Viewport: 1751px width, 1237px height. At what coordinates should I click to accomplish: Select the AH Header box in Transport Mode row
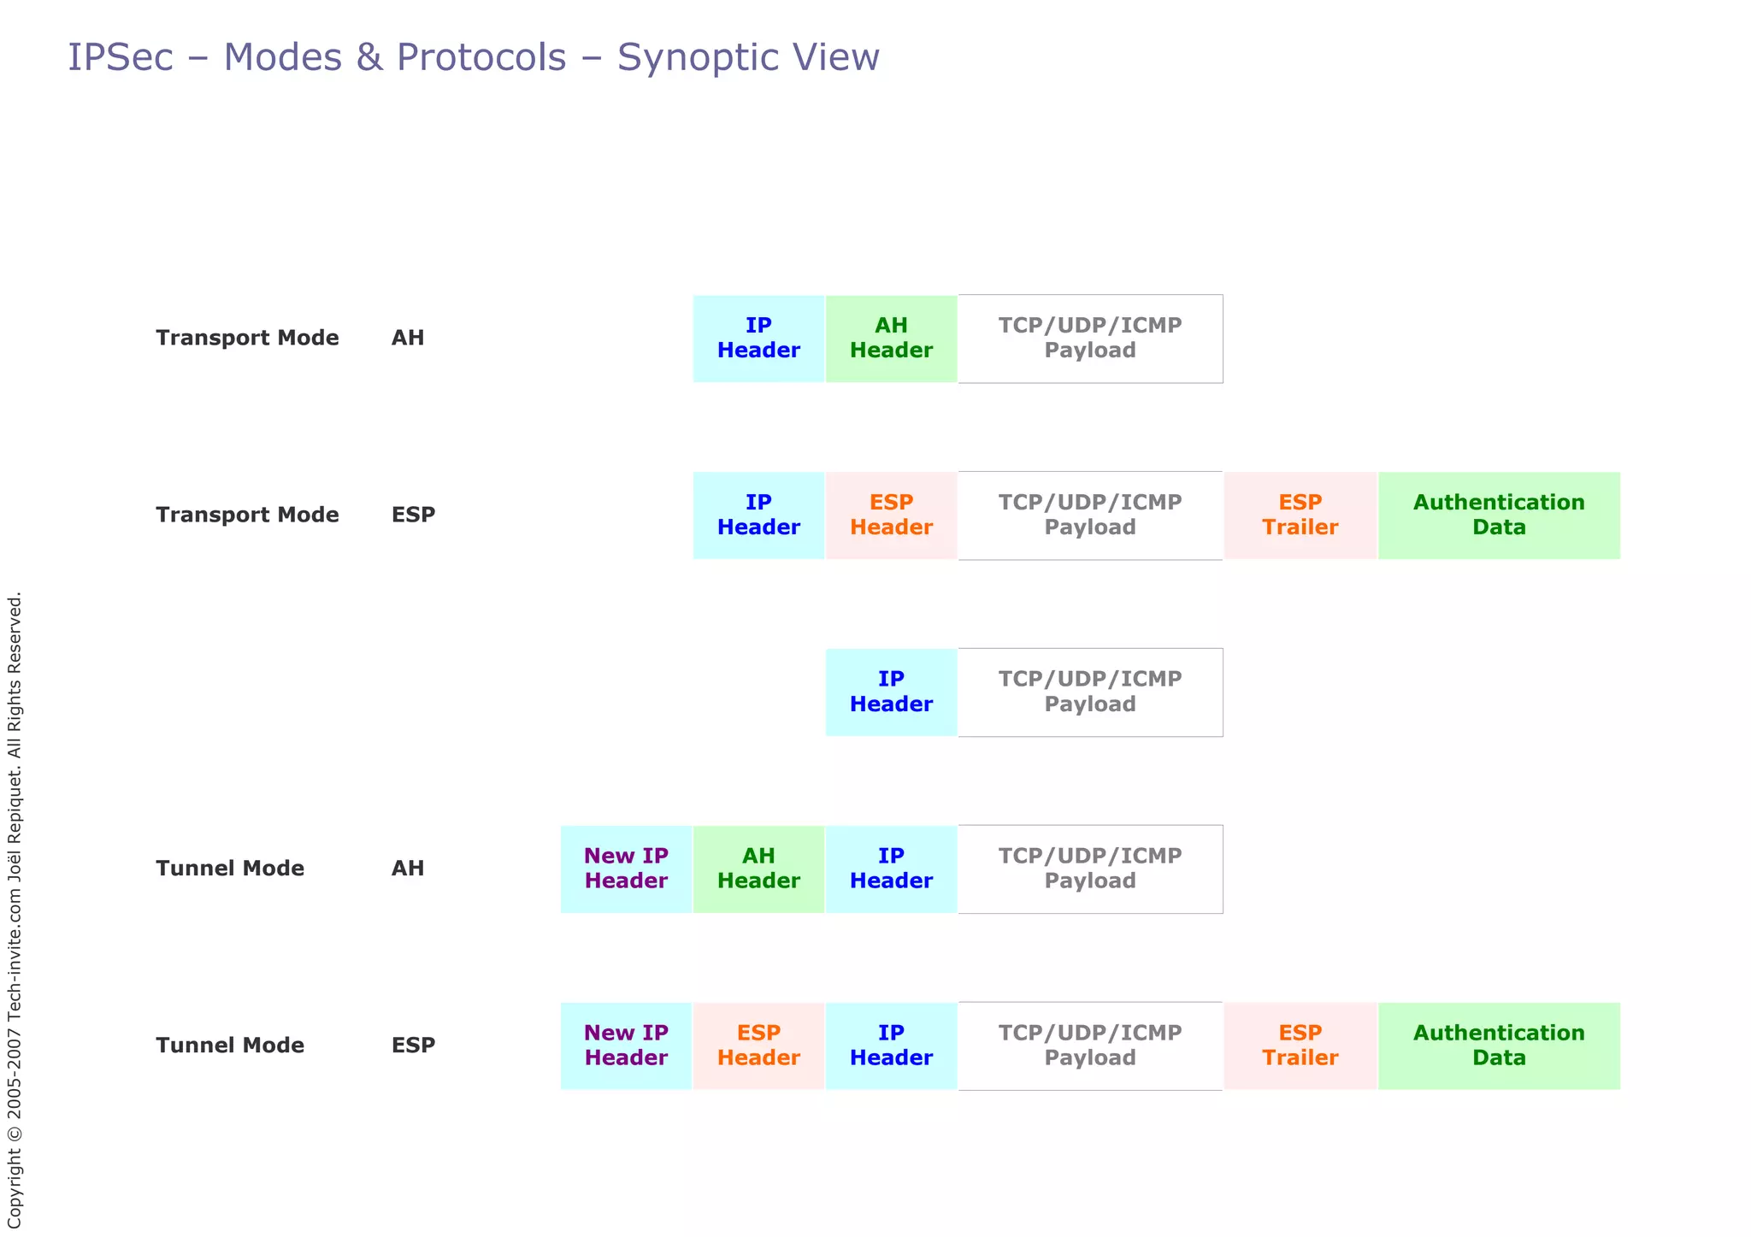click(891, 339)
